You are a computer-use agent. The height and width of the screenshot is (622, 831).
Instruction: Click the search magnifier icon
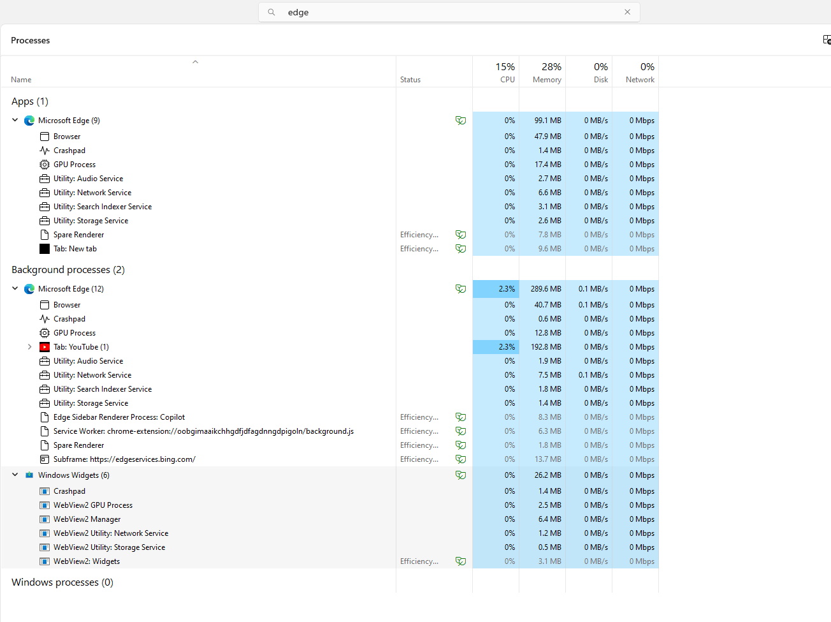271,12
